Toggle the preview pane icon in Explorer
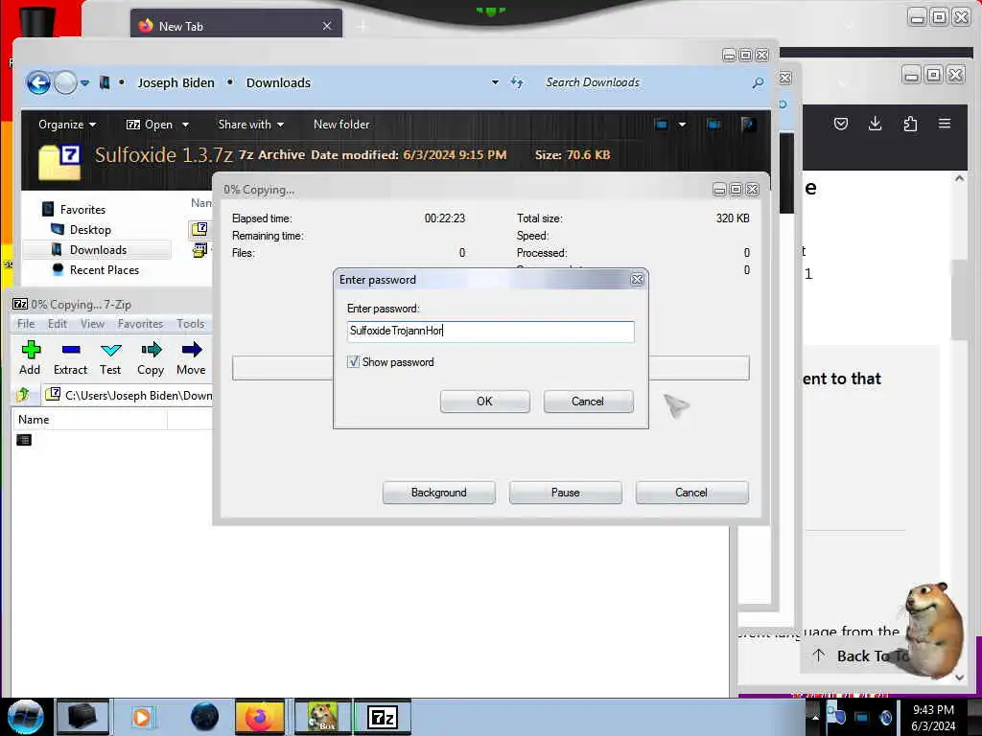Screen dimensions: 982x736 713,125
